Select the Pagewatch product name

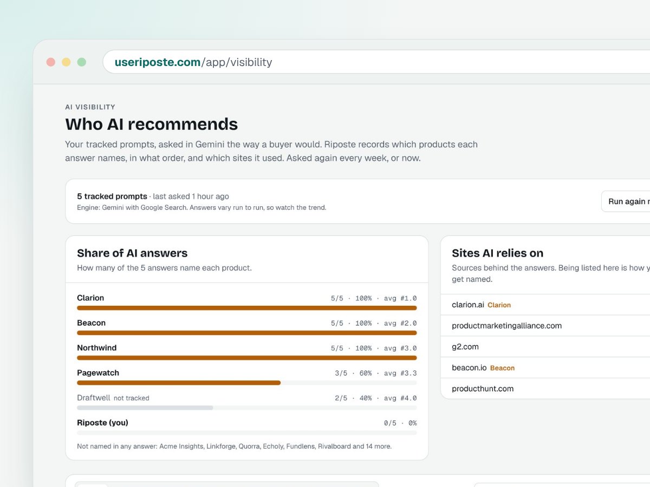point(98,373)
